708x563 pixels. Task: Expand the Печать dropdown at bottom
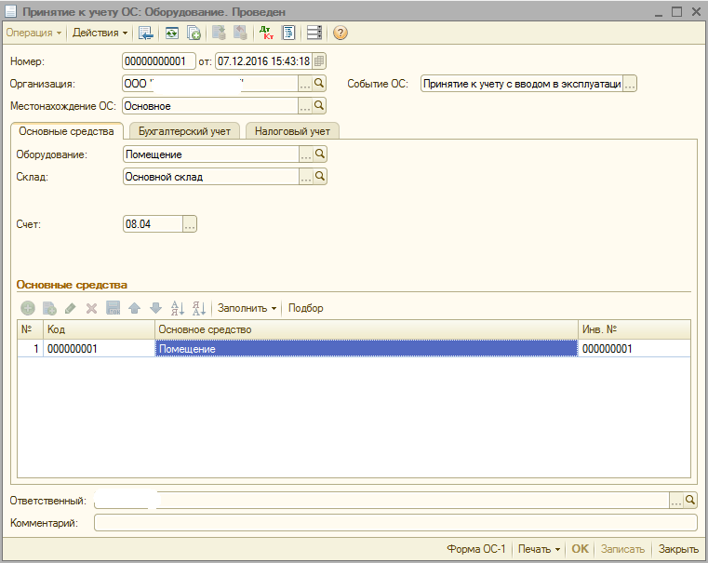click(540, 549)
